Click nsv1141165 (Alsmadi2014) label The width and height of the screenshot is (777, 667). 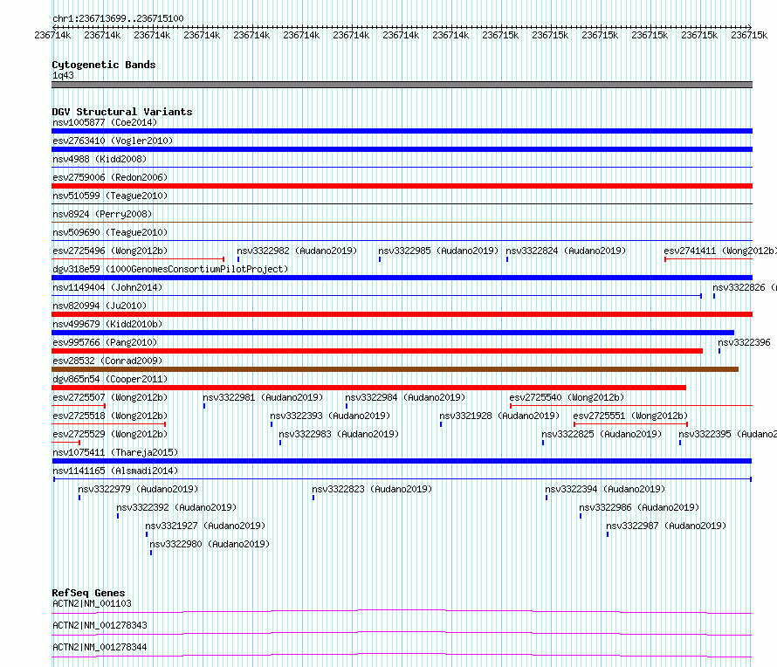115,471
